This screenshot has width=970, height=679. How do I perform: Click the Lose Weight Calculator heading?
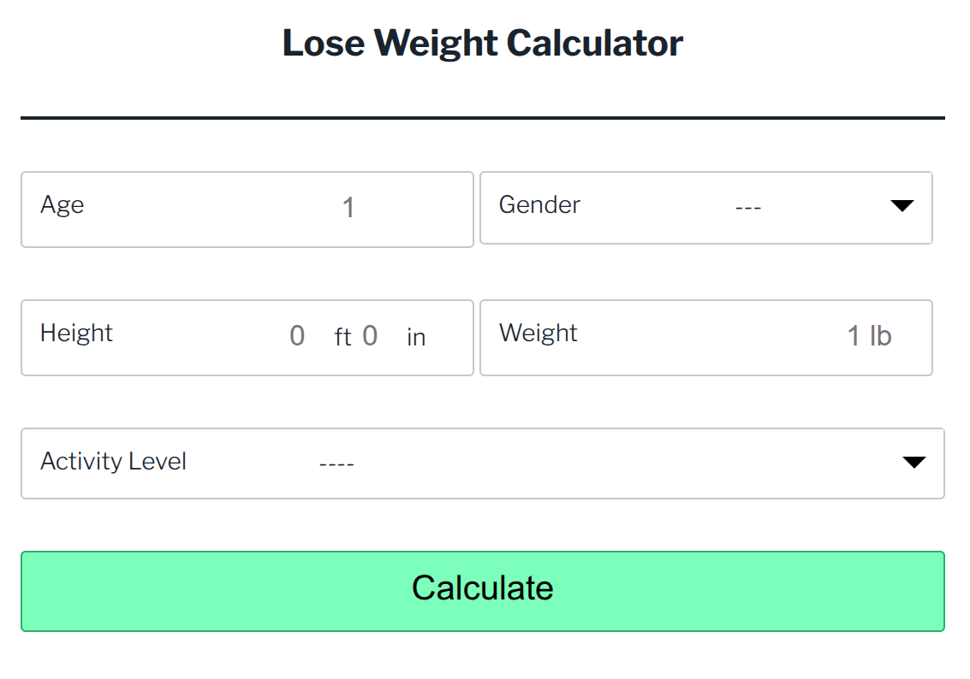coord(483,43)
